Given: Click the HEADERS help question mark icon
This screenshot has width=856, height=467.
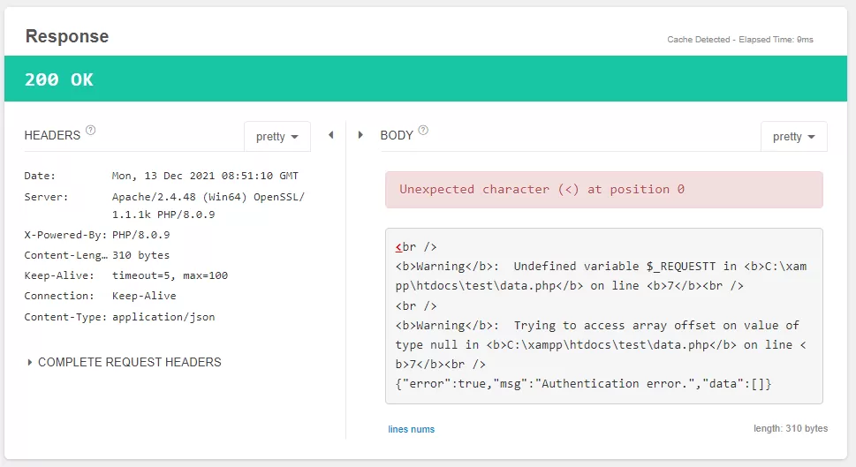Looking at the screenshot, I should coord(91,131).
